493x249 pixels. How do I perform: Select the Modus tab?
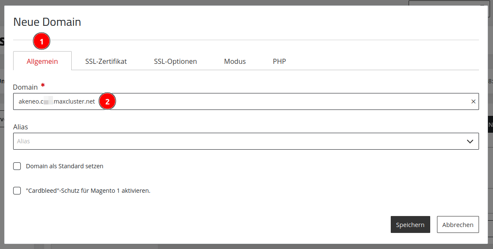(235, 61)
